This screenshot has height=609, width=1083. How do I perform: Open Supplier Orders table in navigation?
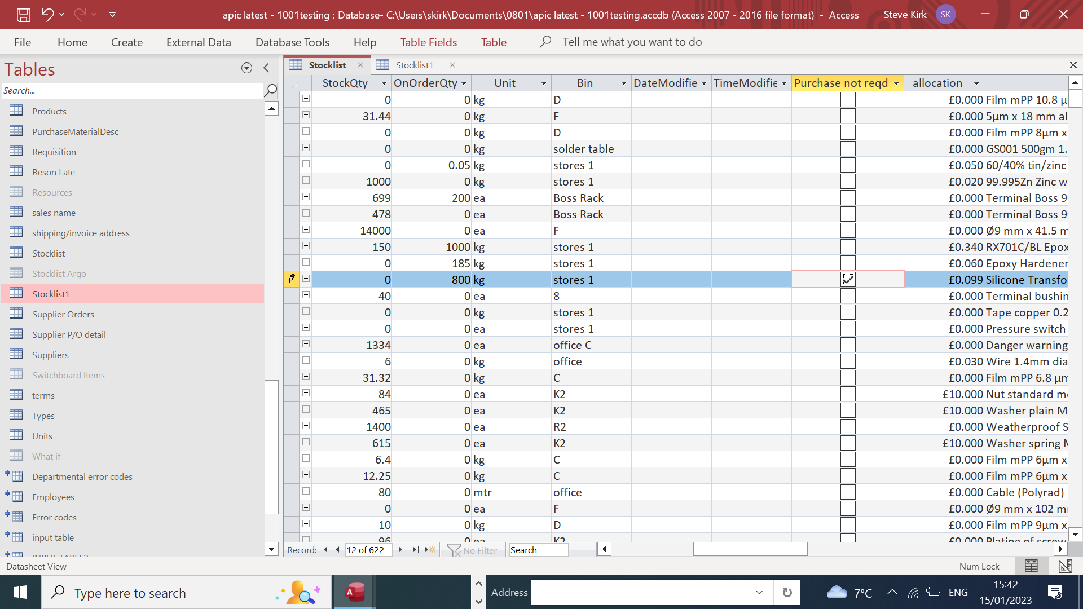[x=63, y=314]
